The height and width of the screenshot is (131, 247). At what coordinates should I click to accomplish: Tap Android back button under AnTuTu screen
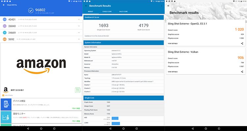[x=28, y=128]
